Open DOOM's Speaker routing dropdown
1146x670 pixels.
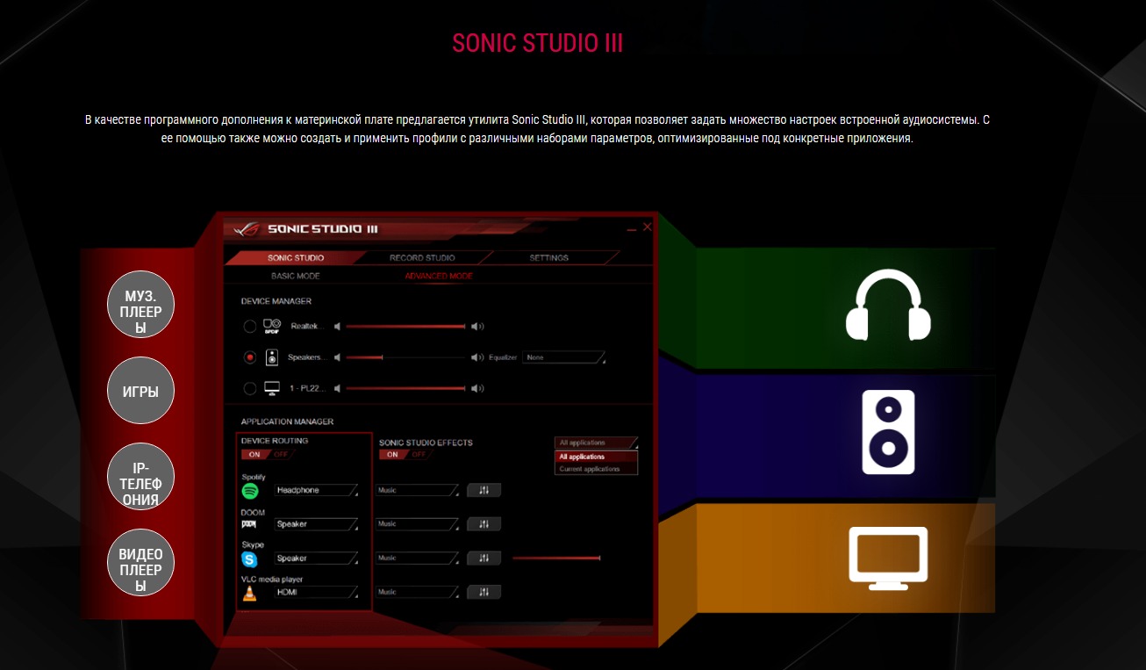pyautogui.click(x=316, y=524)
